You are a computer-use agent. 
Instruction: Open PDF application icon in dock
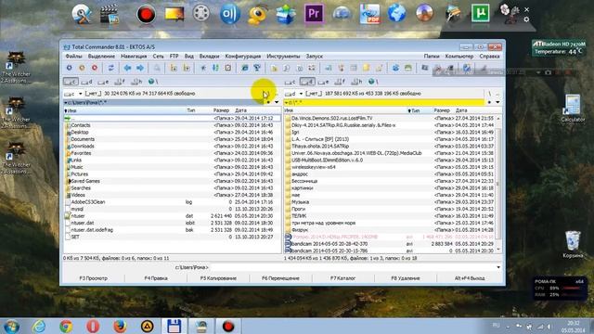click(x=369, y=15)
